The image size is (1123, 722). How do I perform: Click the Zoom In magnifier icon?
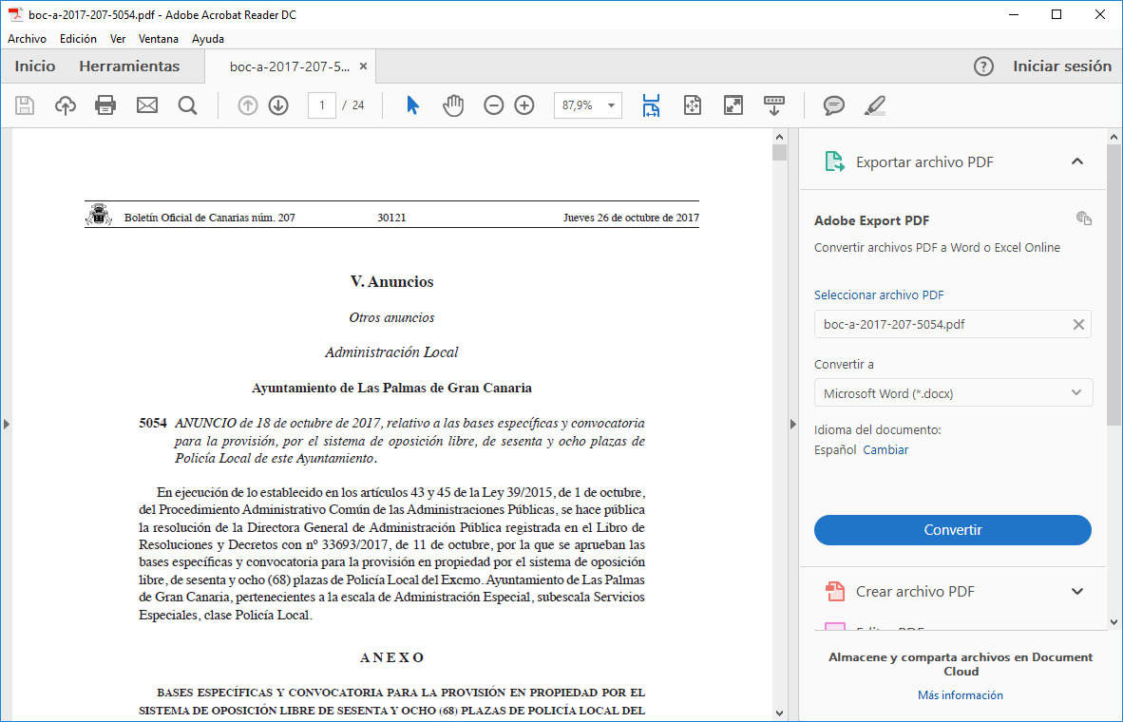(523, 105)
